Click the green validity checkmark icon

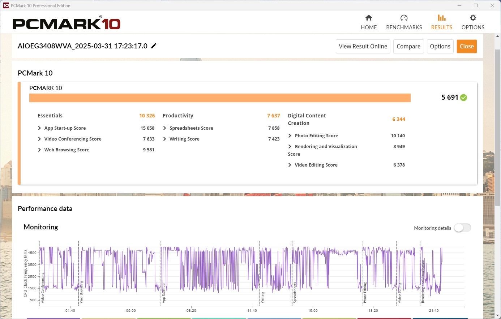click(x=464, y=98)
